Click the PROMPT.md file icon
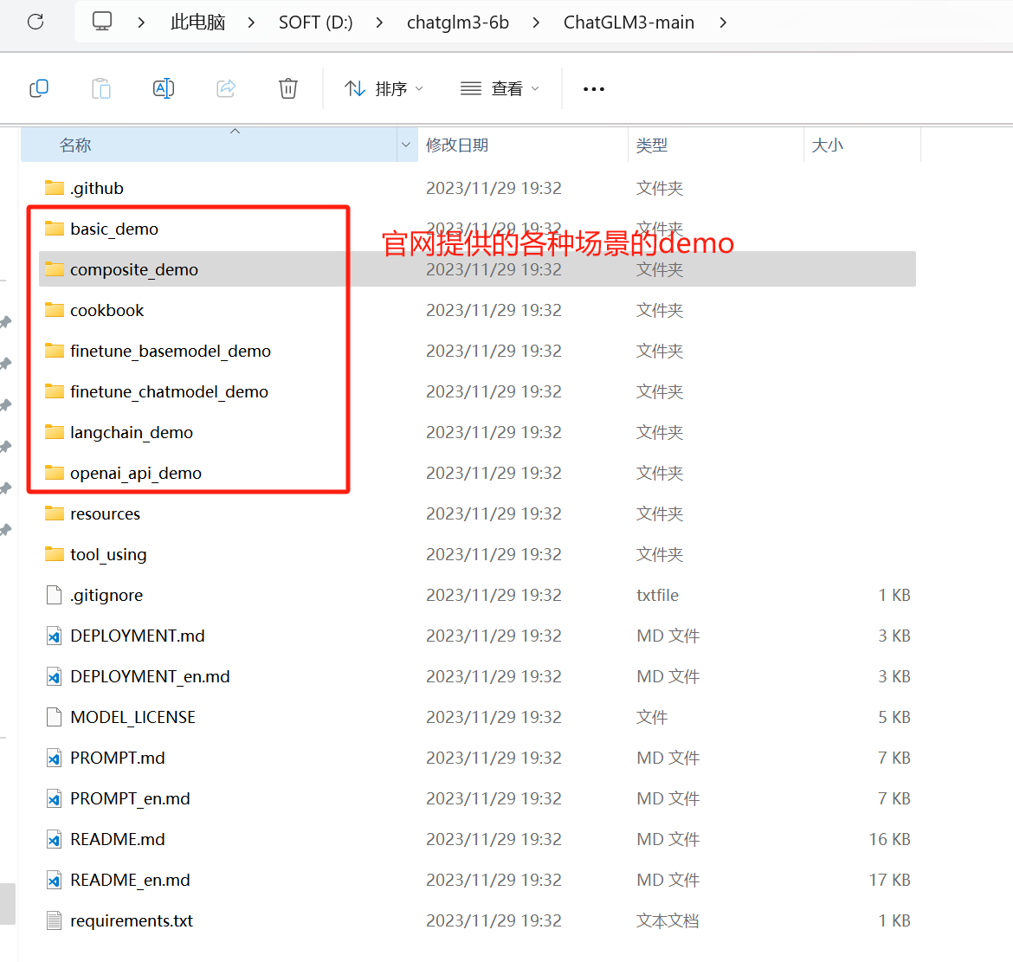The height and width of the screenshot is (962, 1013). click(x=55, y=758)
